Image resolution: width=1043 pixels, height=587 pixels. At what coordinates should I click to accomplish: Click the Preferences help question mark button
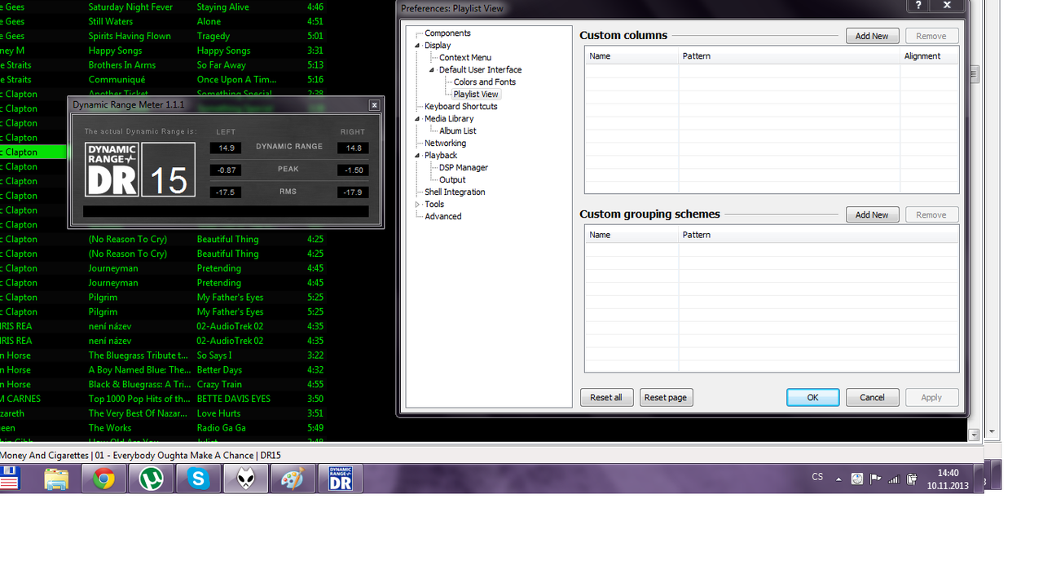pyautogui.click(x=918, y=5)
